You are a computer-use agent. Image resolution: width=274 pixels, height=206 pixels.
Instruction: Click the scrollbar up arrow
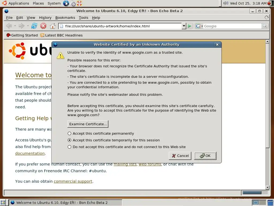coord(267,42)
